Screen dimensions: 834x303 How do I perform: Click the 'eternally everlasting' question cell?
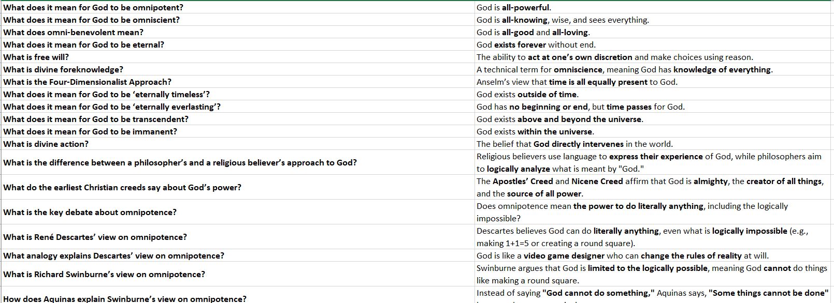coord(112,107)
